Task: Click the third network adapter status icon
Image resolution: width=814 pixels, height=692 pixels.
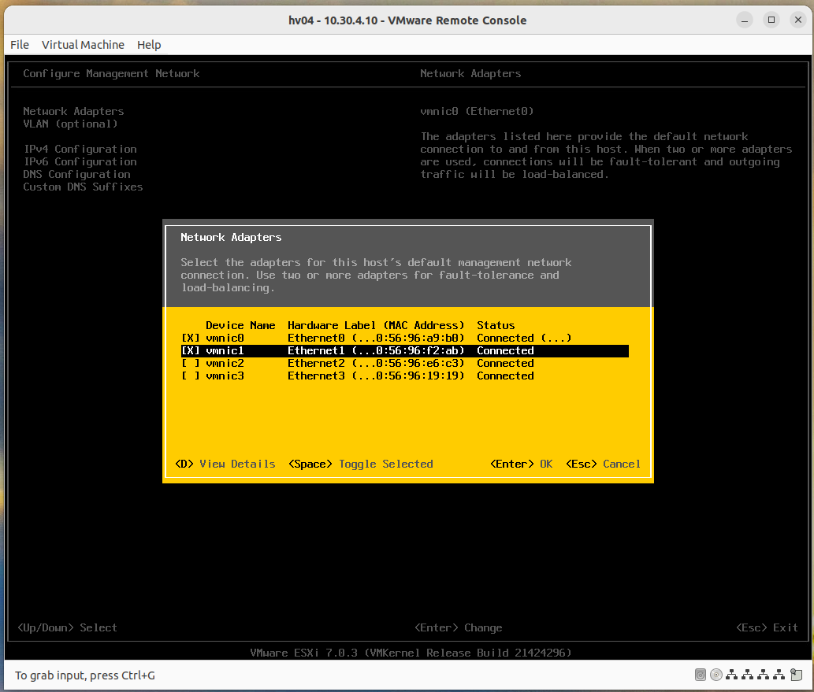Action: 763,675
